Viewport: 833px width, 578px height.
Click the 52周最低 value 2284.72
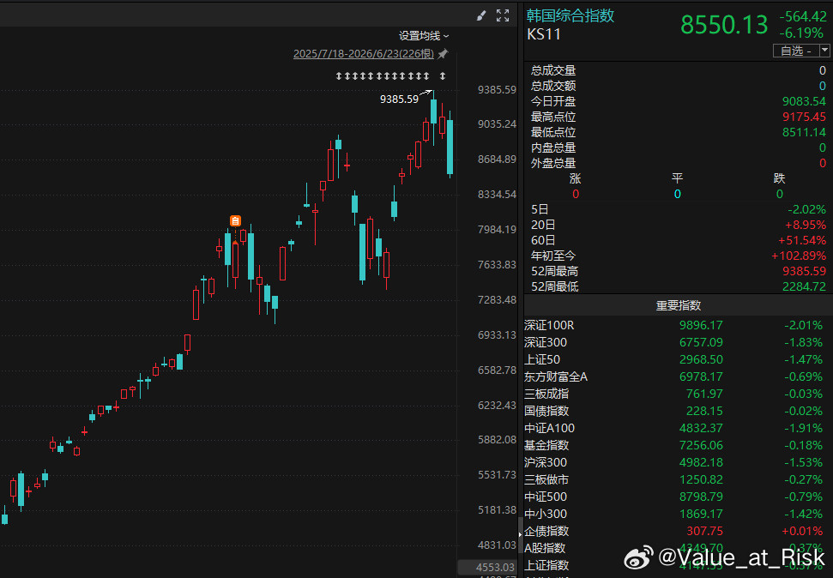(x=804, y=287)
